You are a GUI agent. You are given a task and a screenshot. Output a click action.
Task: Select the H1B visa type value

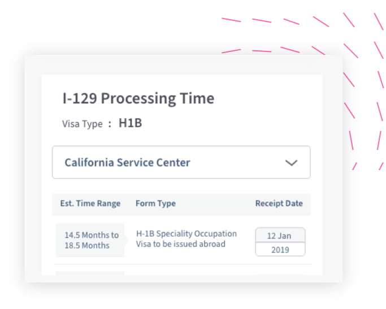(x=130, y=123)
